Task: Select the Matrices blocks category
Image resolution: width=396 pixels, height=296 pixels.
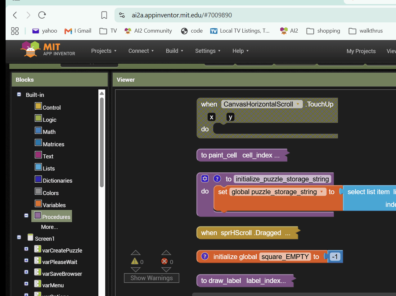Action: (x=50, y=143)
